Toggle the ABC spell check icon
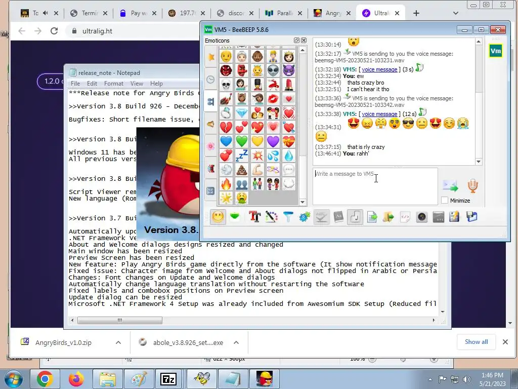Viewport: 518px width, 389px height. pos(321,217)
